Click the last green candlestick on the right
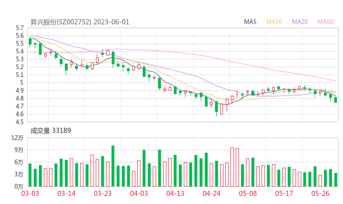The width and height of the screenshot is (343, 204). (x=336, y=100)
